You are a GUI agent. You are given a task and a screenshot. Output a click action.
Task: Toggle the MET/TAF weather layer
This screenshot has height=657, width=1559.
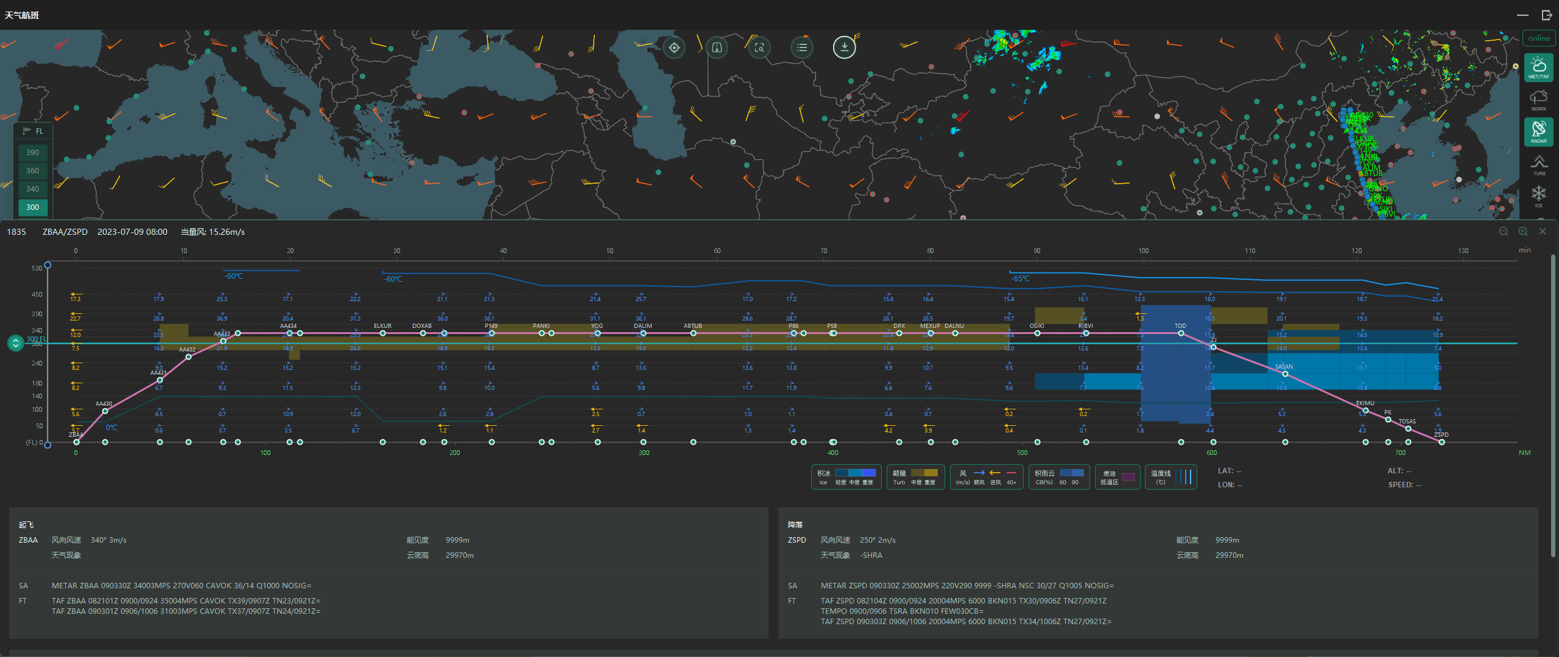coord(1538,68)
